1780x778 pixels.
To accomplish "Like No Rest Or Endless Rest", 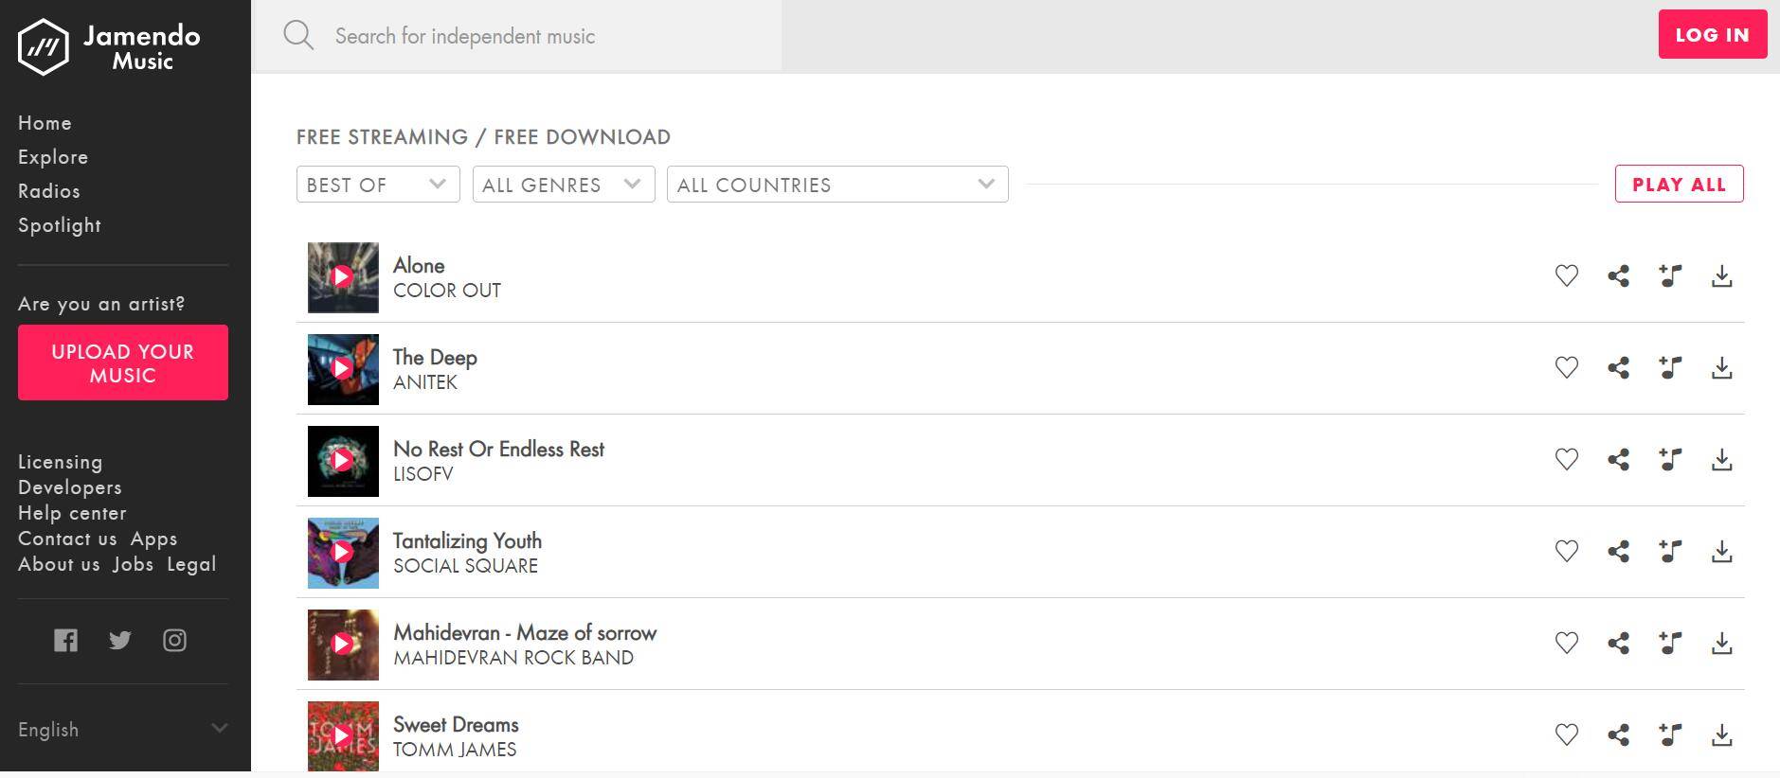I will 1567,459.
